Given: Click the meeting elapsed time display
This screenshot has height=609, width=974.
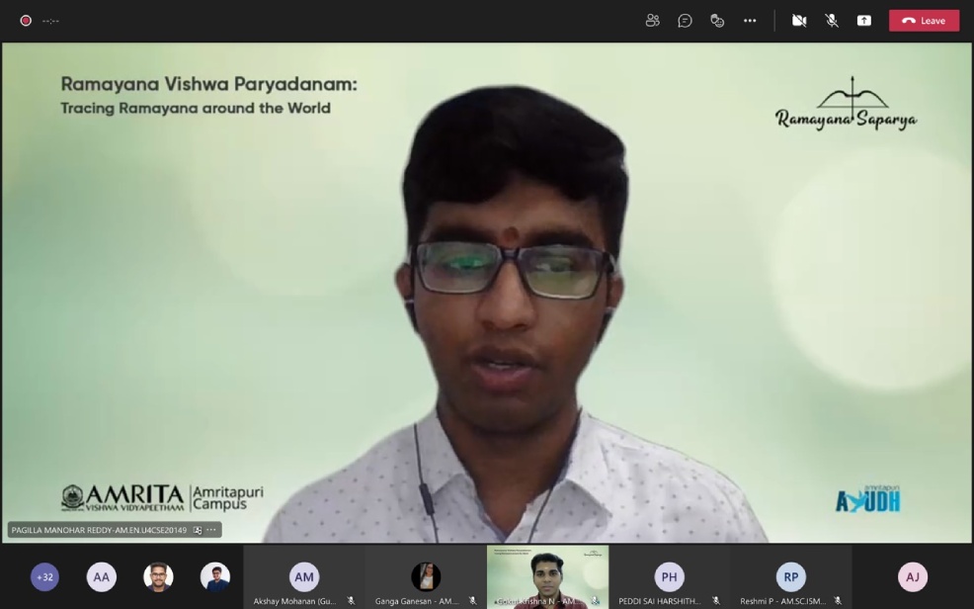Looking at the screenshot, I should pyautogui.click(x=51, y=21).
